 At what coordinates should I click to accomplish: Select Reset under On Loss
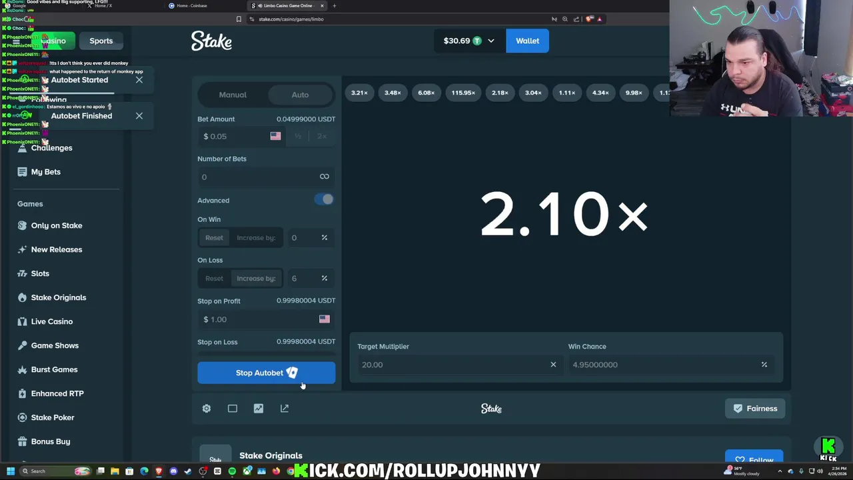pos(214,278)
